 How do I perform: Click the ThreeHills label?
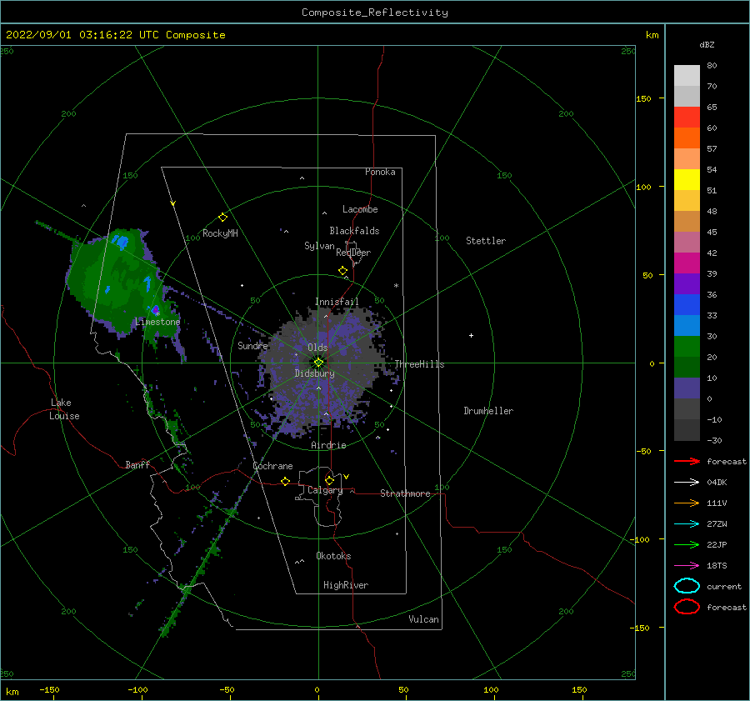pyautogui.click(x=419, y=364)
